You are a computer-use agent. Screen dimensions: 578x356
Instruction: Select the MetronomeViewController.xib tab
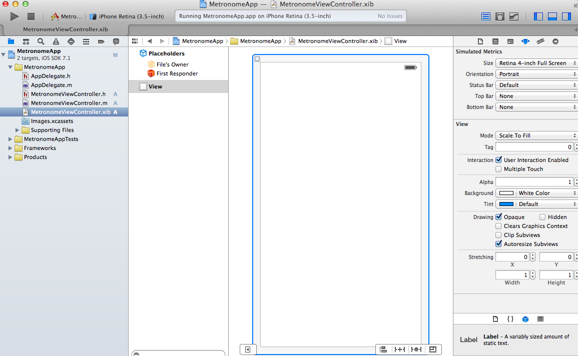(65, 29)
